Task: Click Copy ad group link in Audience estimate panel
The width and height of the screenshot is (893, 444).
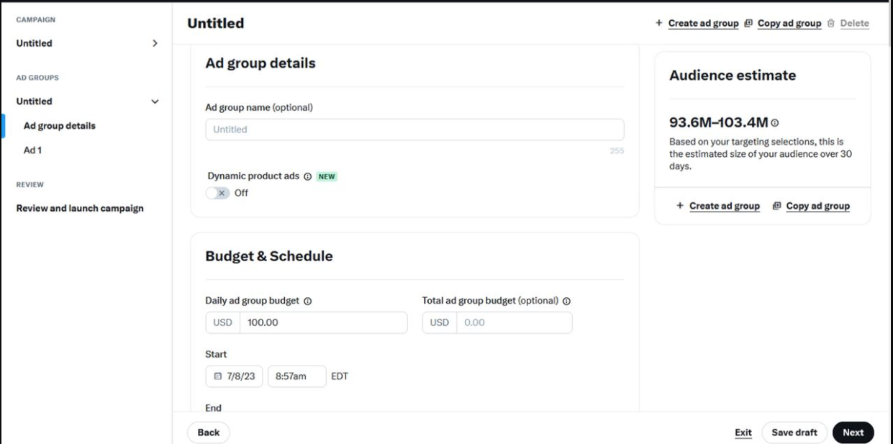Action: coord(817,206)
